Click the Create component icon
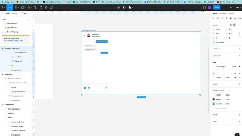Screen dimensions: 242x136 [118, 8]
